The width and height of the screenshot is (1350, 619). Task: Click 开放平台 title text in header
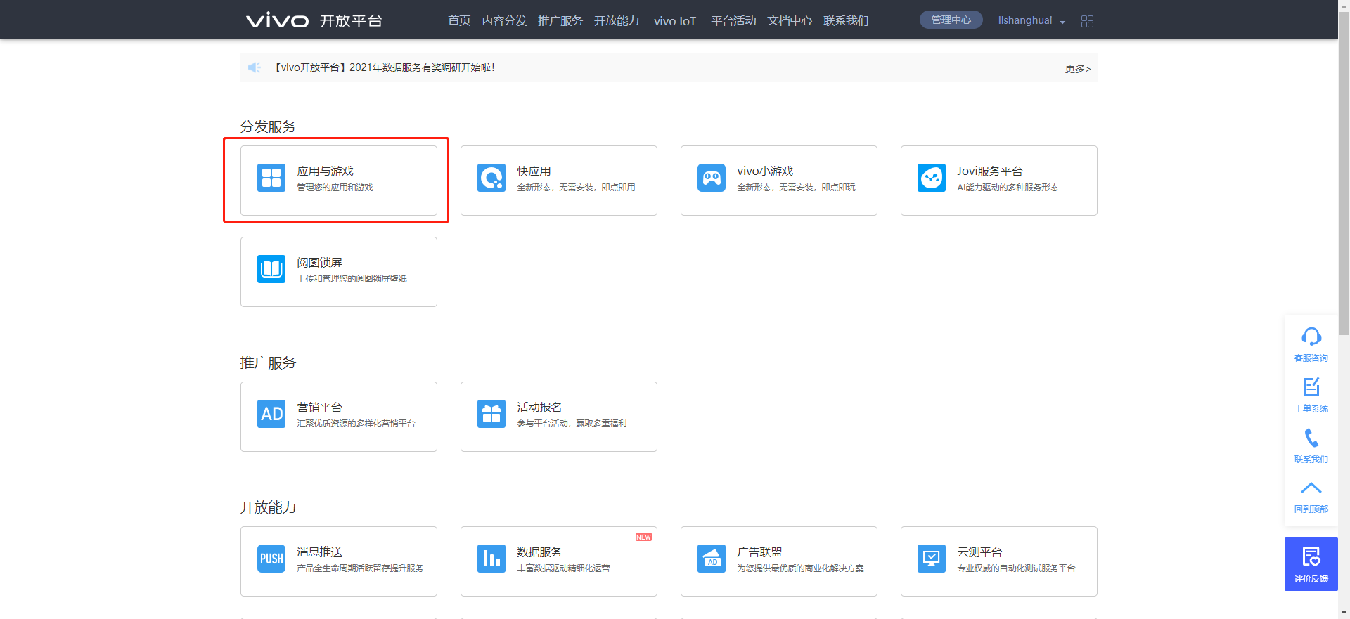tap(351, 20)
